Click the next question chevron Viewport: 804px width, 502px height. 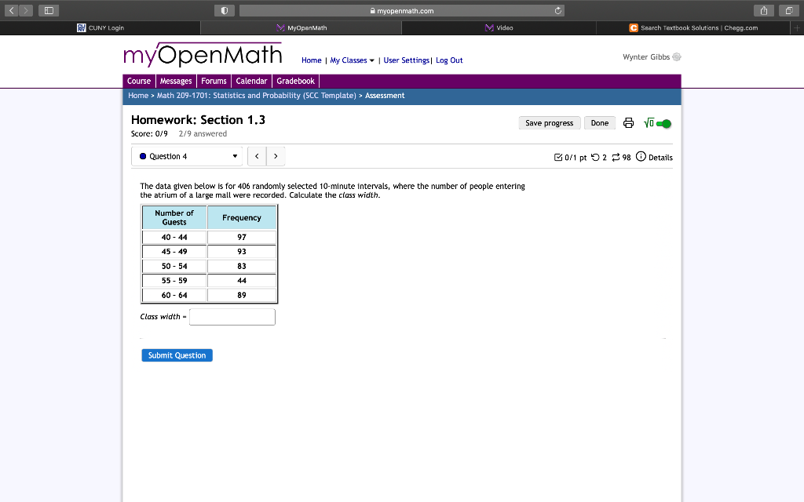[276, 156]
